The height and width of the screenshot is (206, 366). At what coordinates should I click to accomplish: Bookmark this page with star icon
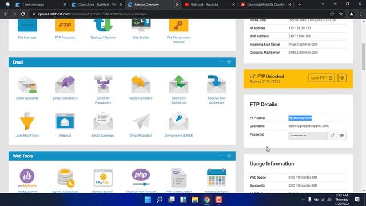(341, 14)
